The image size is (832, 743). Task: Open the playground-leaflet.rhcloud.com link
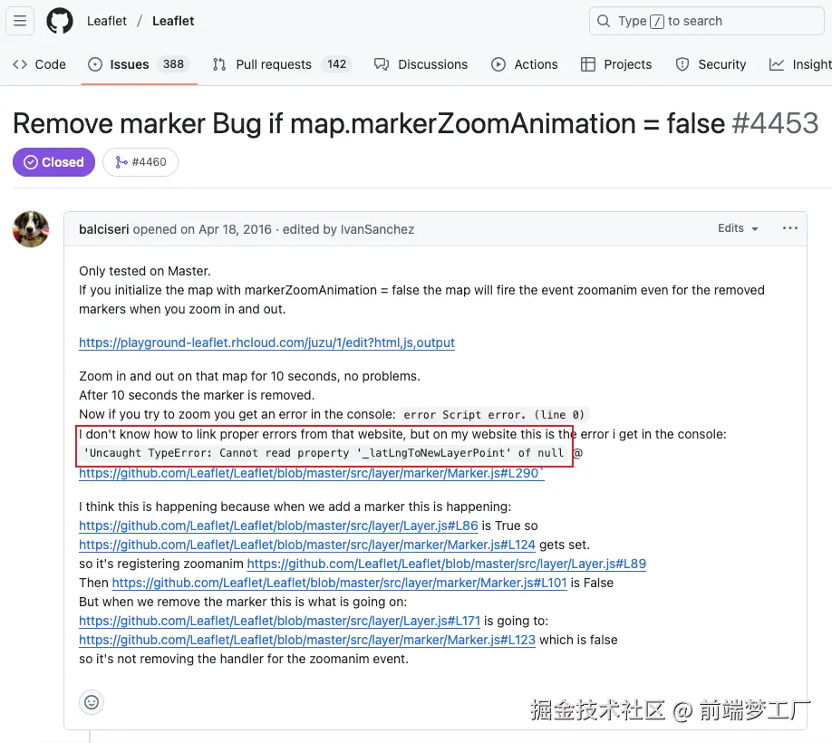(x=266, y=343)
